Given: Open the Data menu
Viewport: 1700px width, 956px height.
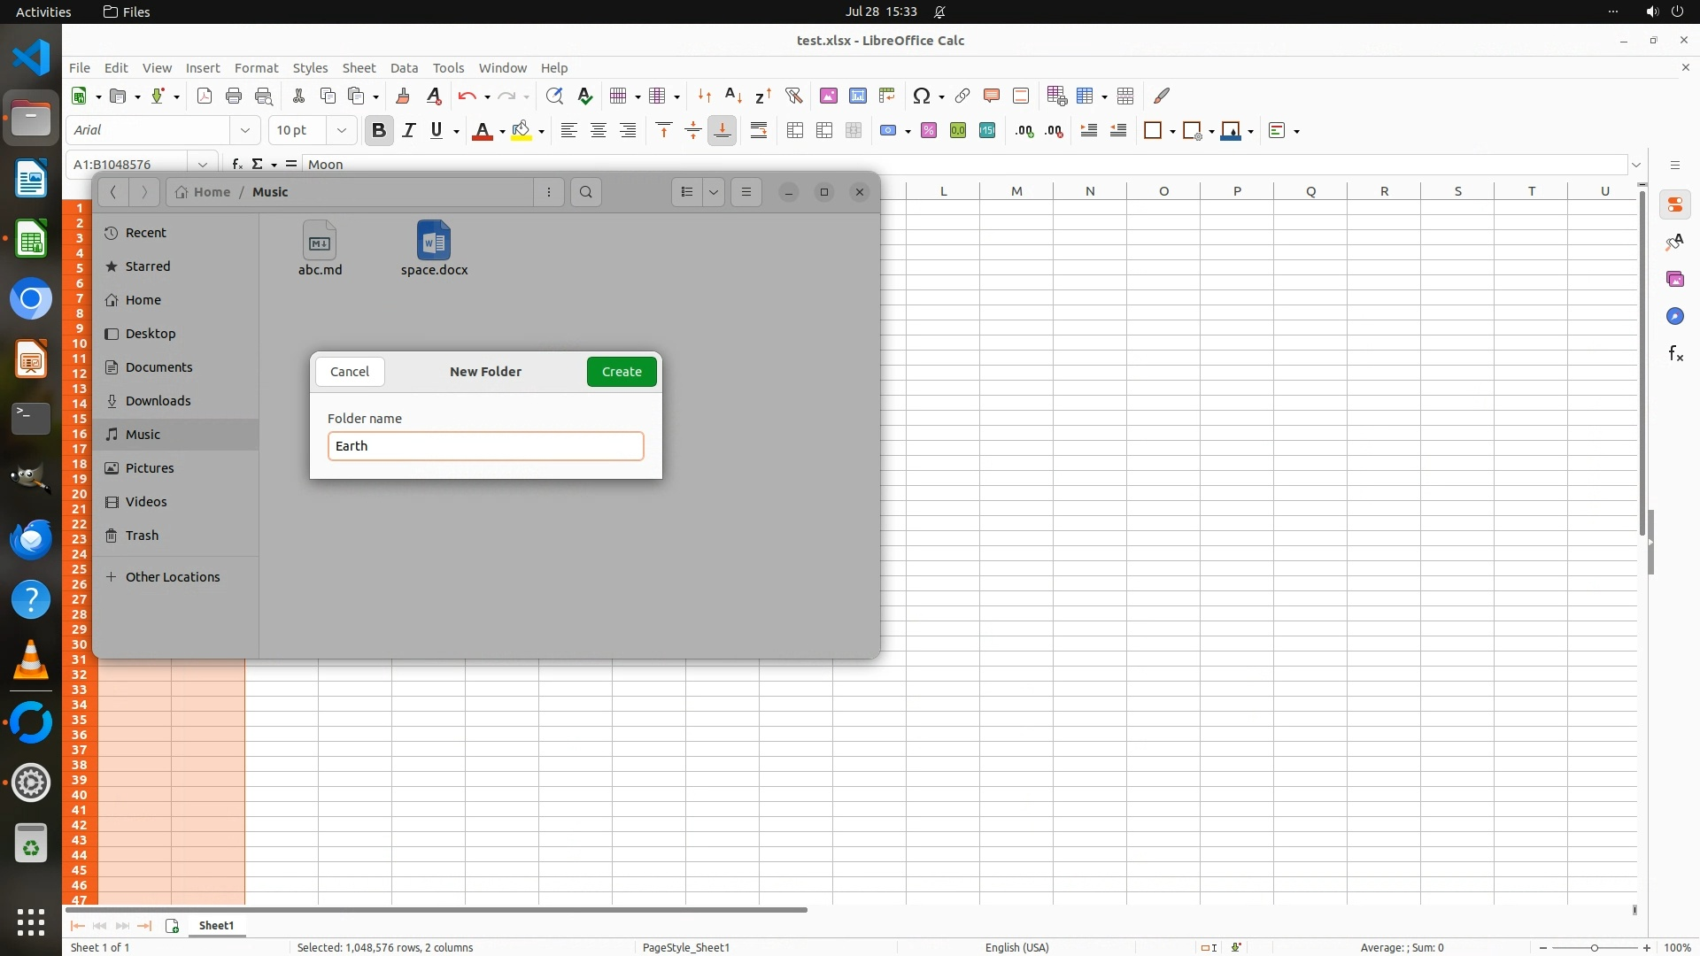Looking at the screenshot, I should [x=404, y=68].
